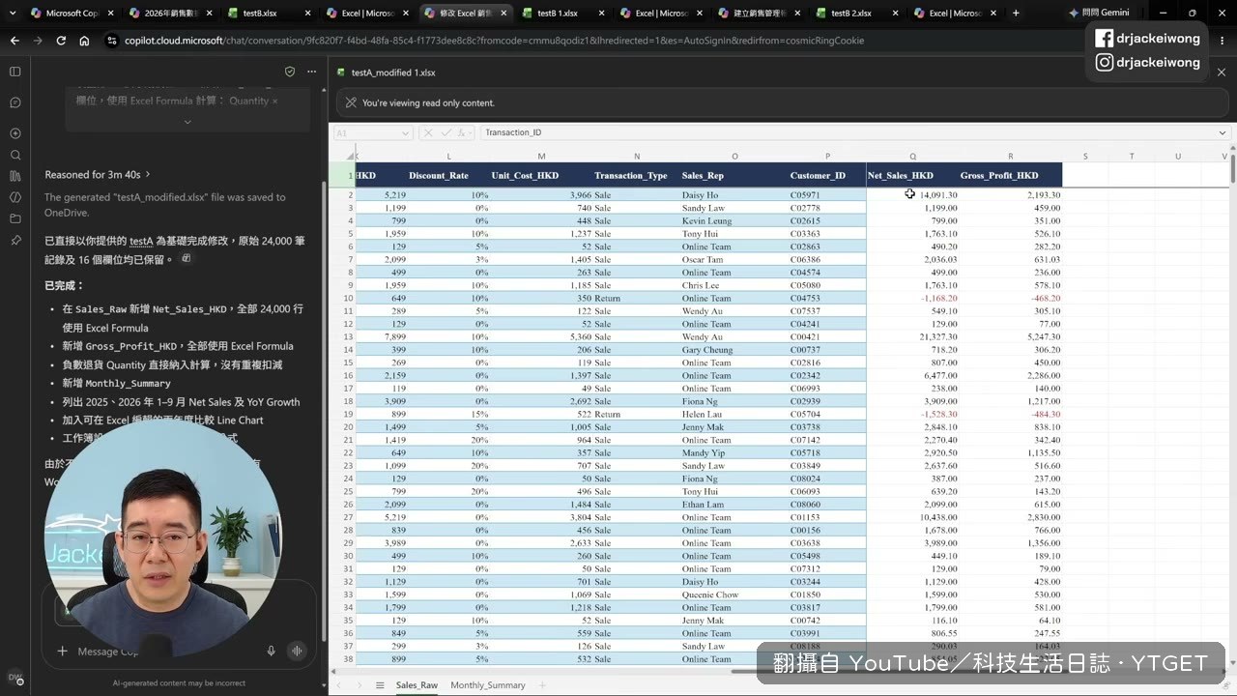Start voice mode with the waveform icon
This screenshot has height=696, width=1237.
click(297, 652)
